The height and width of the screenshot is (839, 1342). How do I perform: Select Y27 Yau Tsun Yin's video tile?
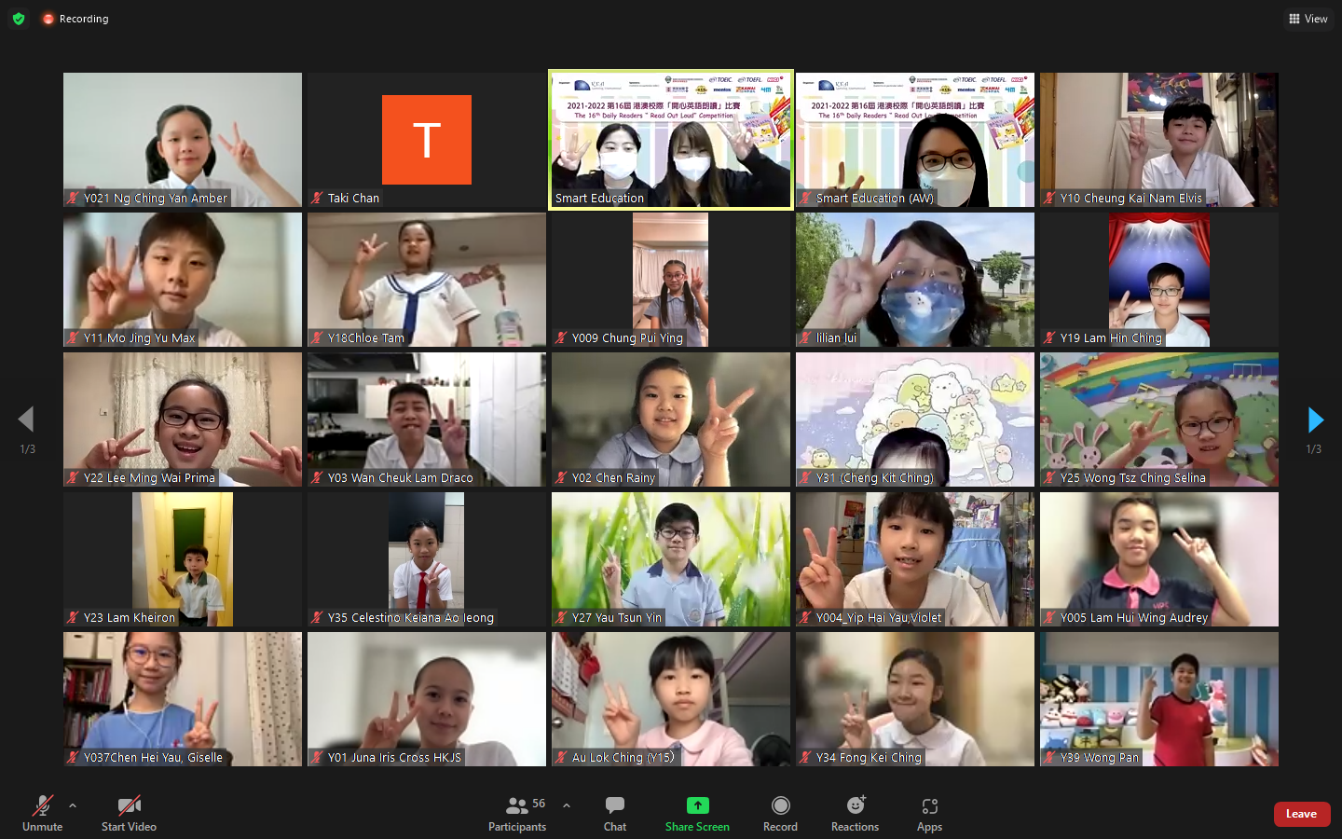671,559
